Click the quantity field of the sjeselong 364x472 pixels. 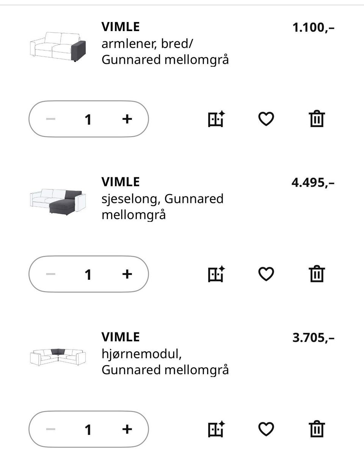point(88,274)
